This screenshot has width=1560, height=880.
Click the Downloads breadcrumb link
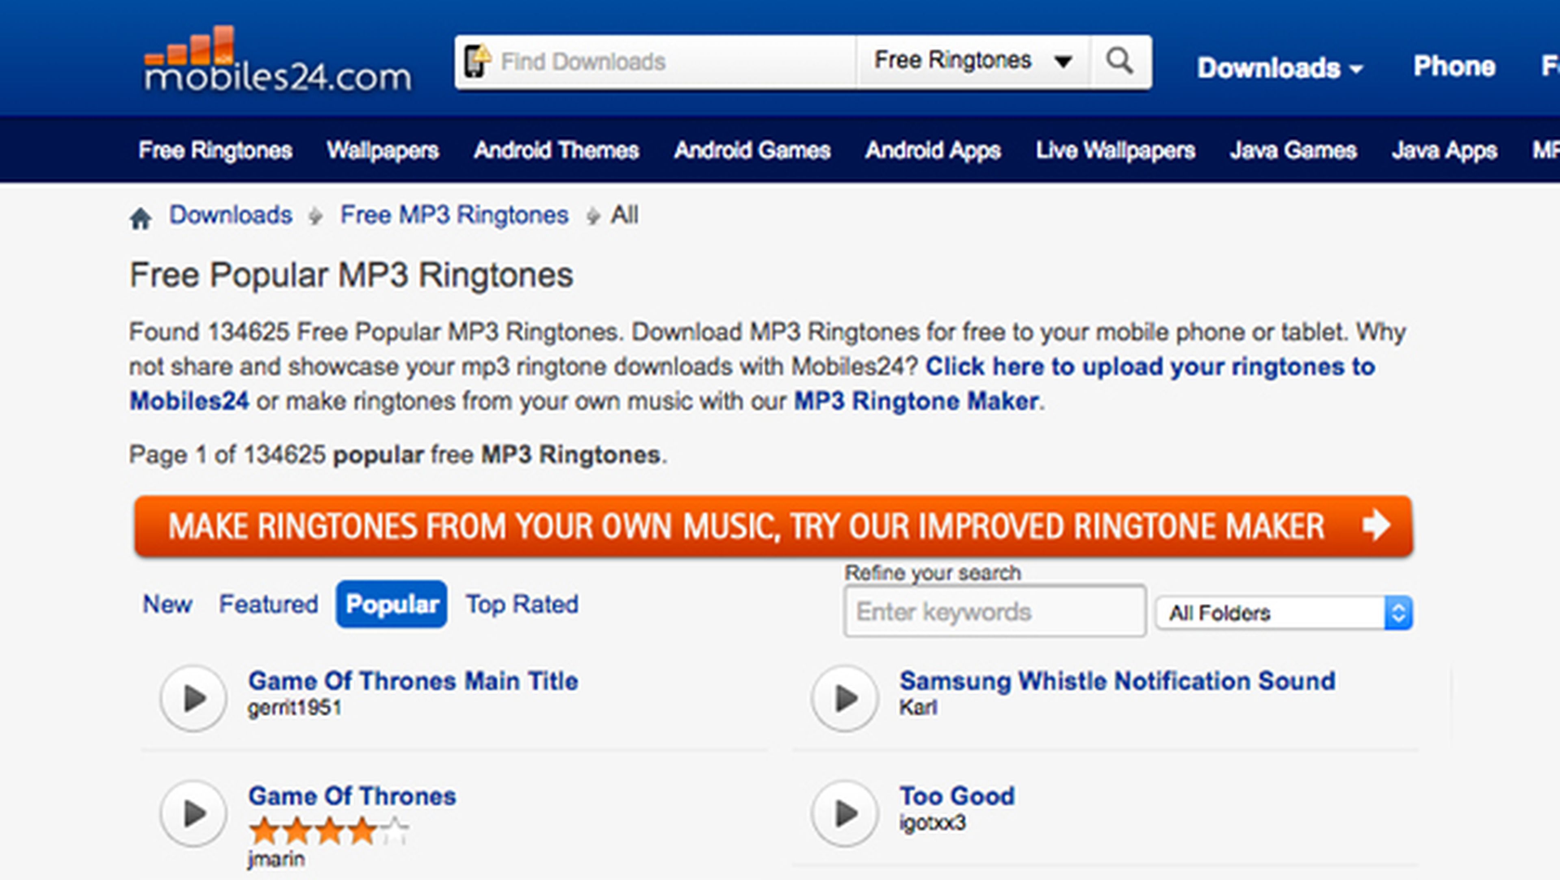[x=231, y=215]
